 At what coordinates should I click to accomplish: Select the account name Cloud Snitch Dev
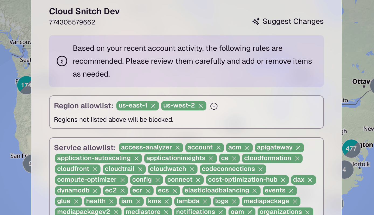[84, 11]
